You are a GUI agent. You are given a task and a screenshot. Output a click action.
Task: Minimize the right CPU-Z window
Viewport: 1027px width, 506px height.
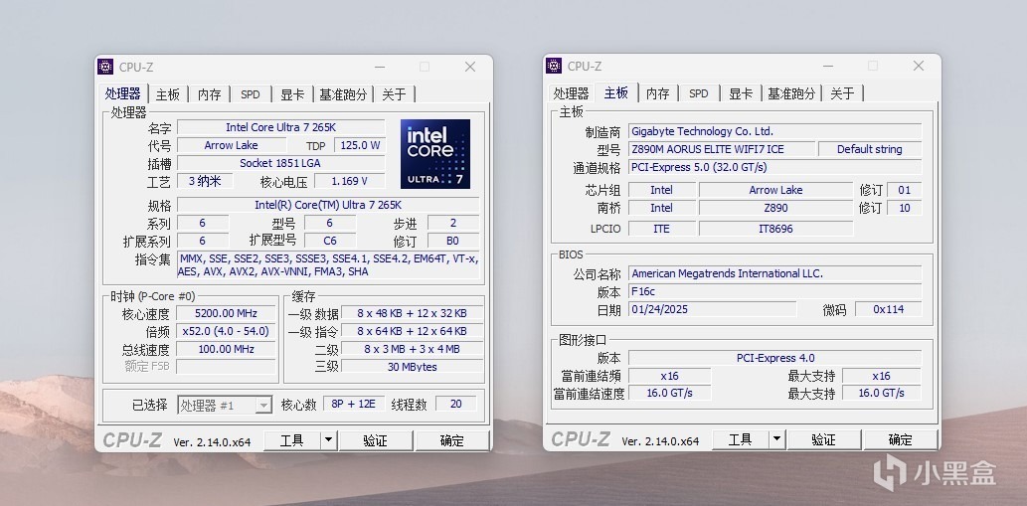click(x=828, y=66)
